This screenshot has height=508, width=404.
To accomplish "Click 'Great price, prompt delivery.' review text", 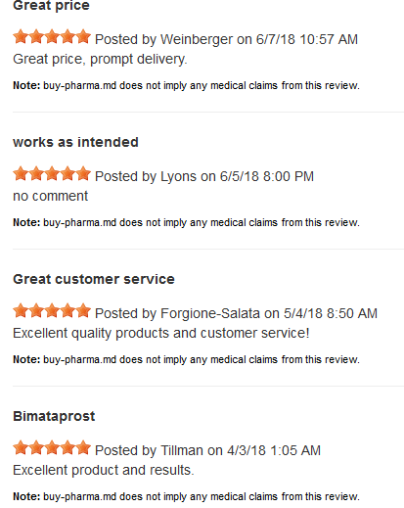I will pos(100,60).
